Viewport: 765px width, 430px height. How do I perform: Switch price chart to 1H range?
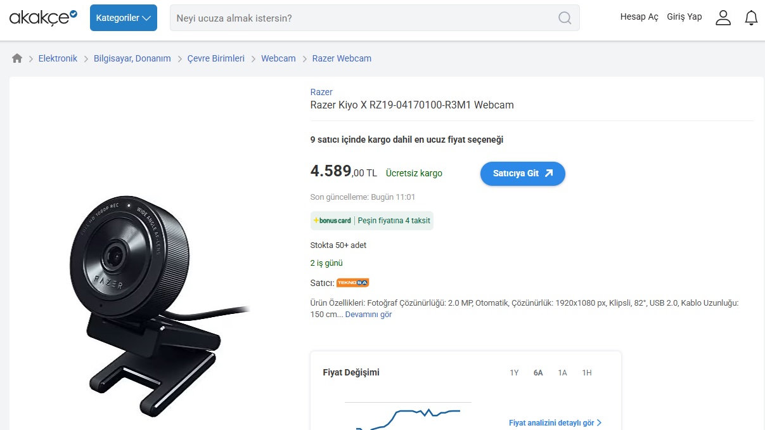click(x=587, y=373)
